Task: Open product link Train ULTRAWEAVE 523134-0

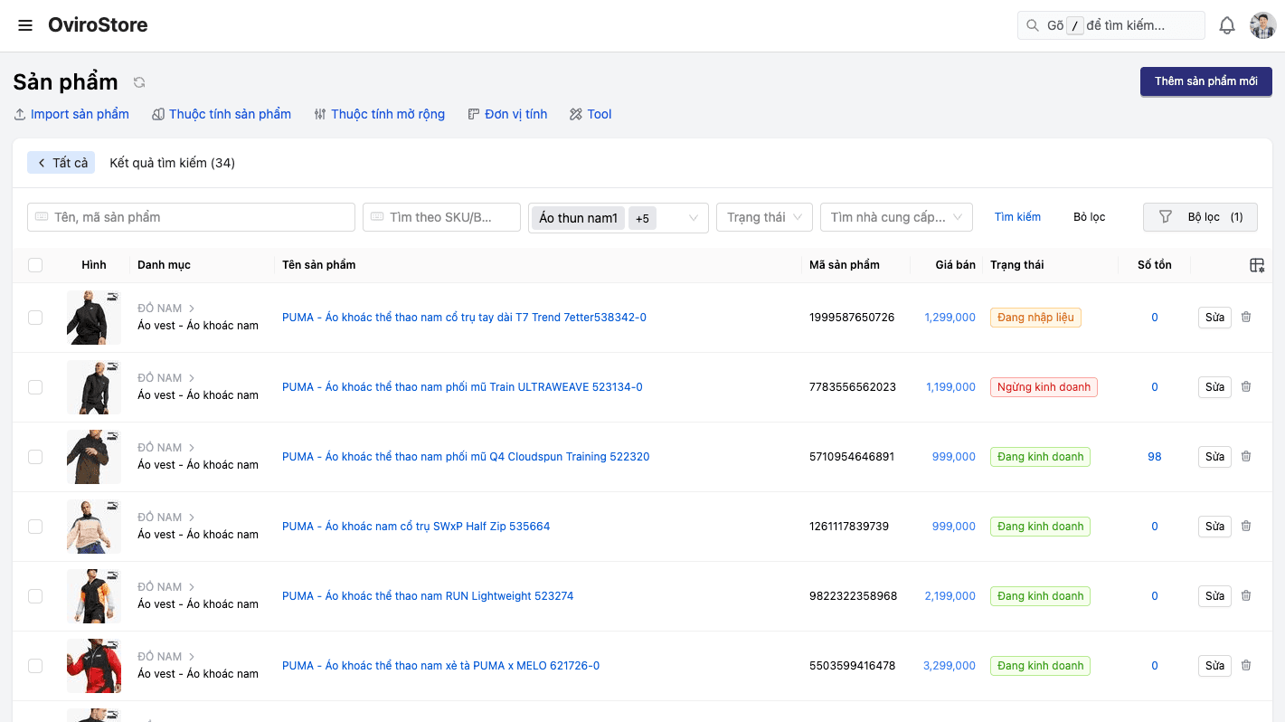Action: click(x=462, y=387)
